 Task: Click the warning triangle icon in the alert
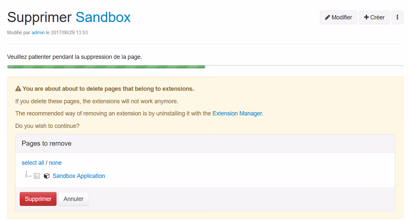pyautogui.click(x=18, y=89)
